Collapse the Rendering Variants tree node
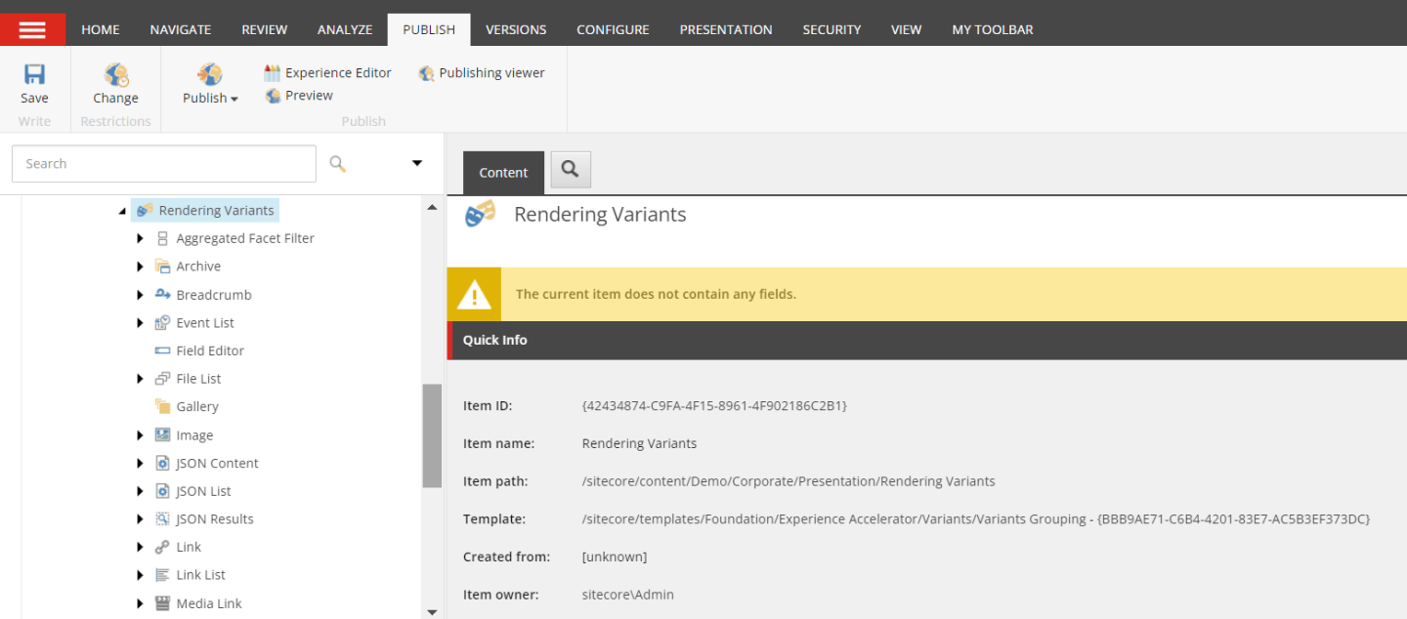1407x619 pixels. point(122,211)
